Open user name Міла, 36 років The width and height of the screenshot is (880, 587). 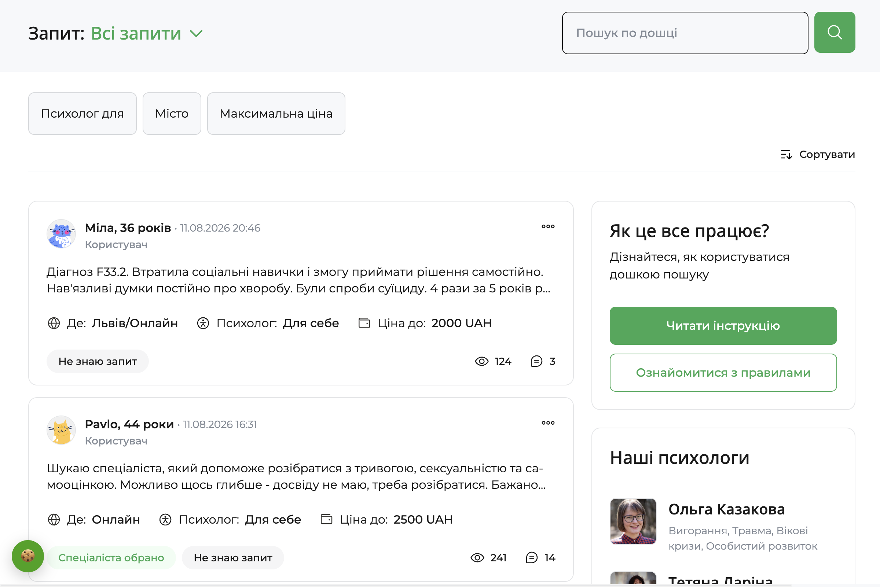click(x=128, y=228)
